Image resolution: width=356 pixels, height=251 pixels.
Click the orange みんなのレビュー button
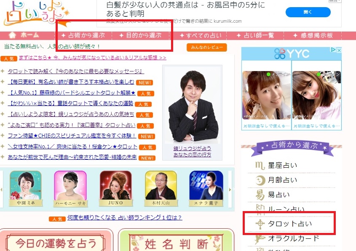[206, 48]
